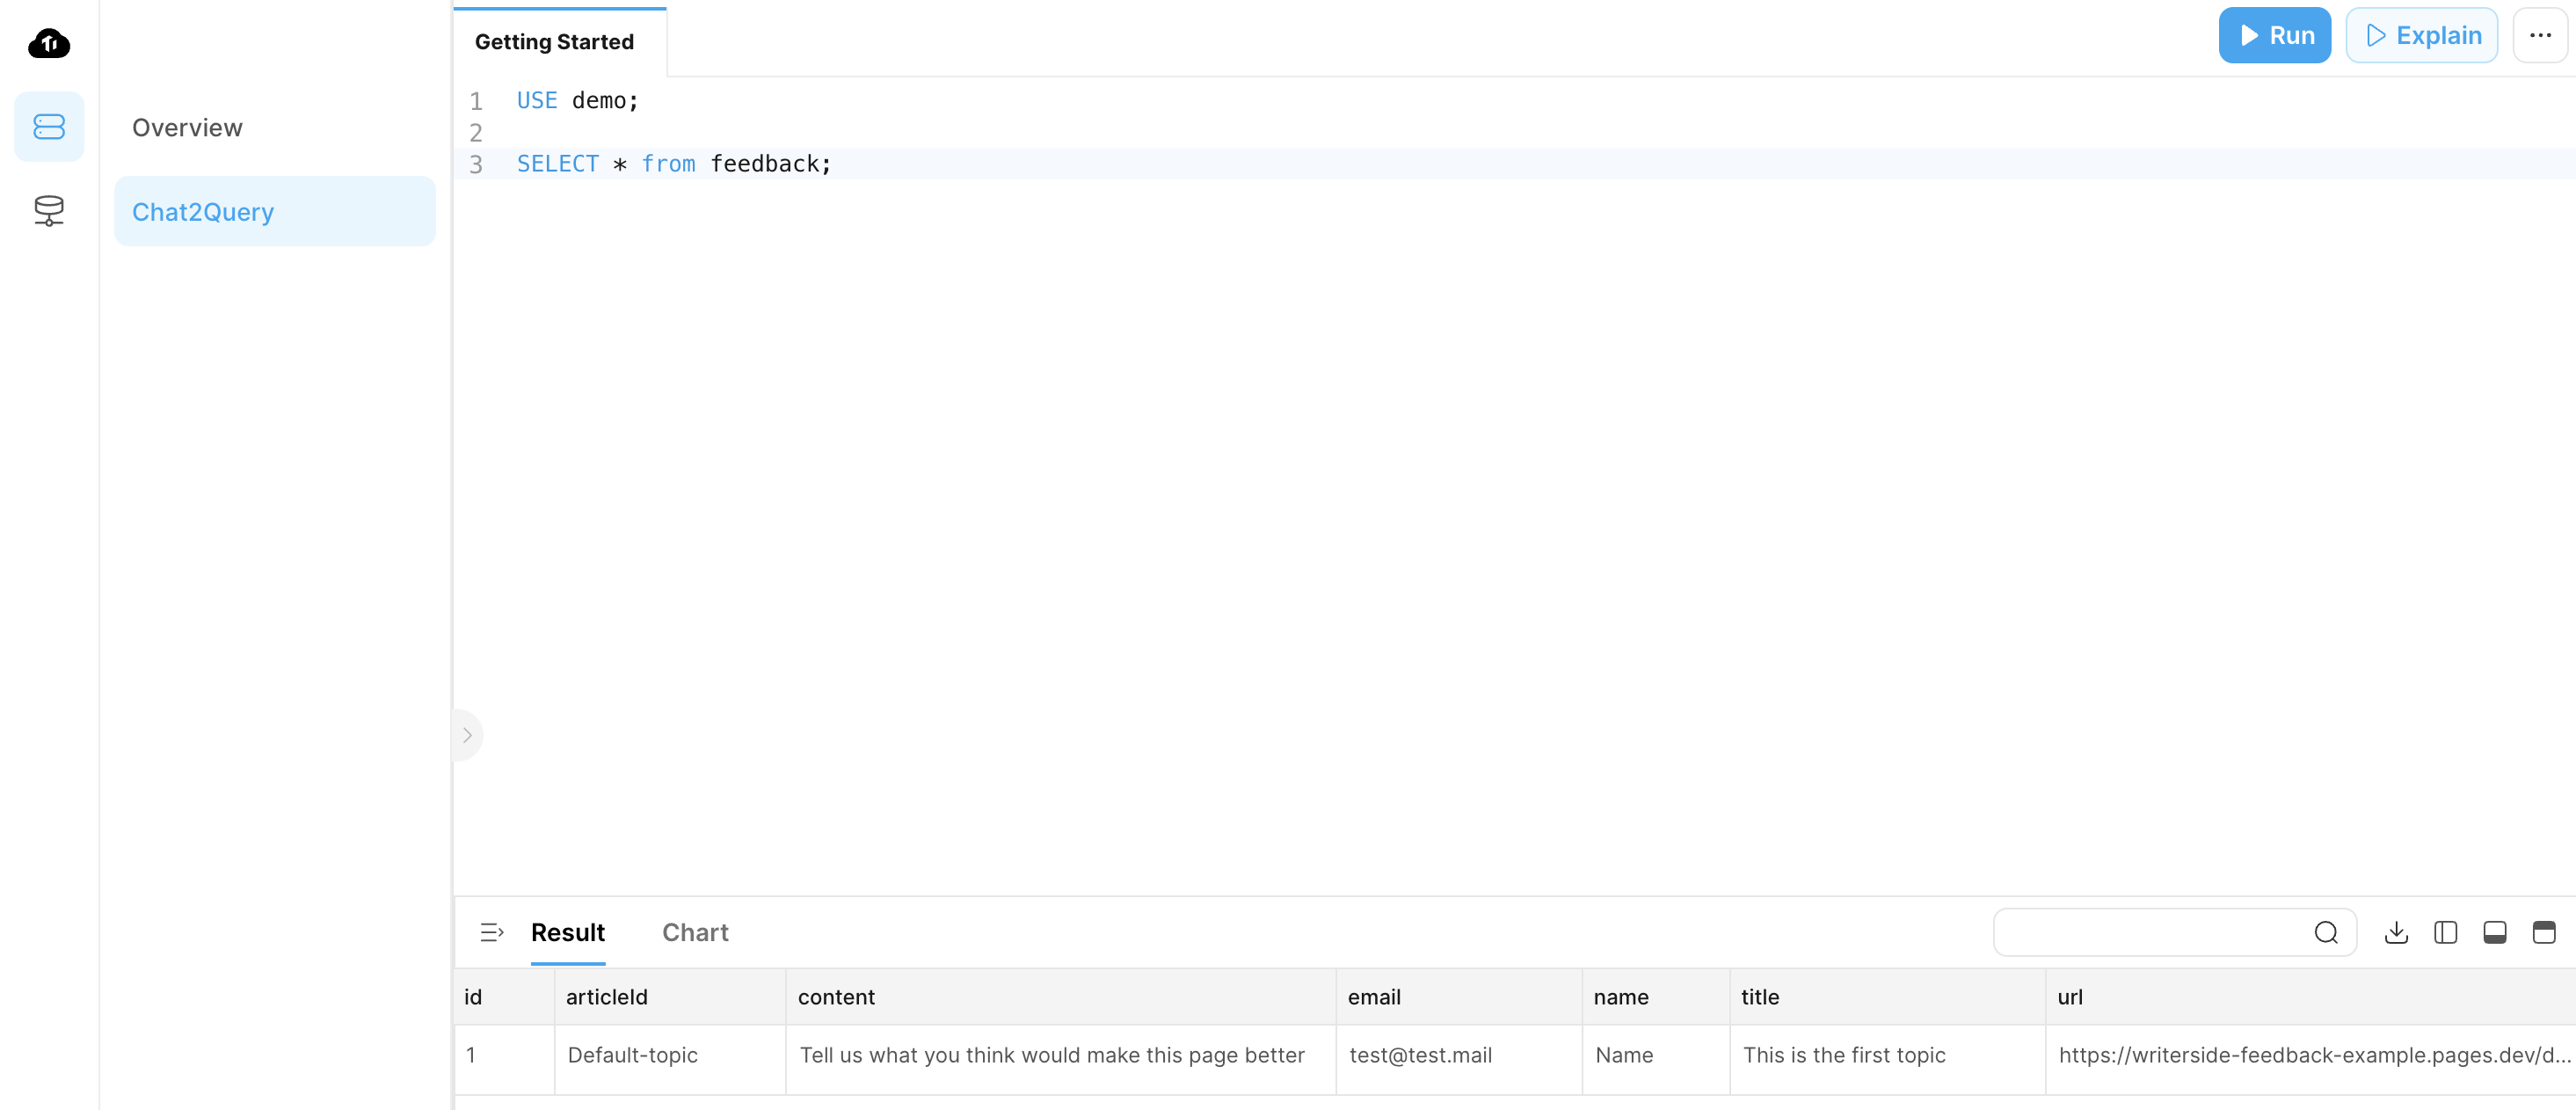Image resolution: width=2576 pixels, height=1110 pixels.
Task: Click the query list icon beside Result
Action: point(491,932)
